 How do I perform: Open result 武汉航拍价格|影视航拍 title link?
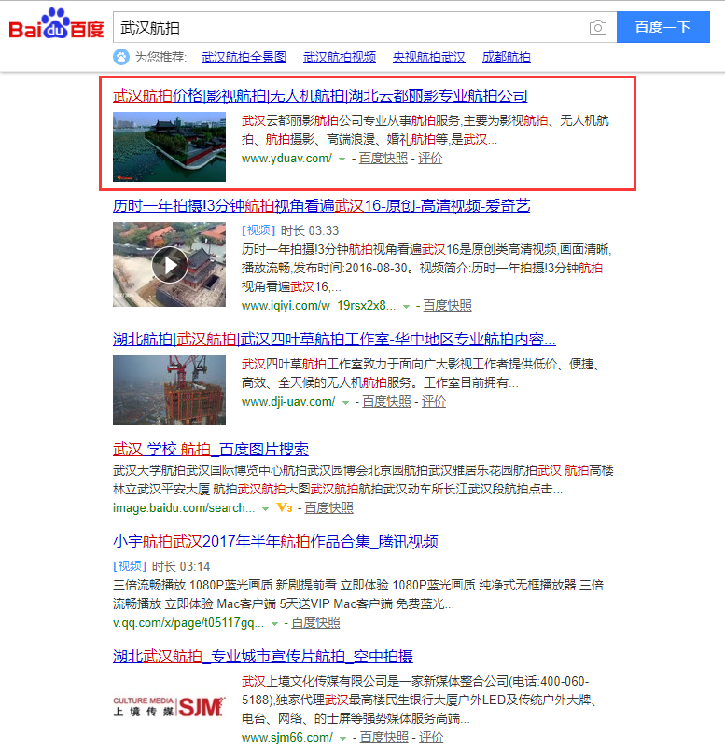pyautogui.click(x=320, y=95)
